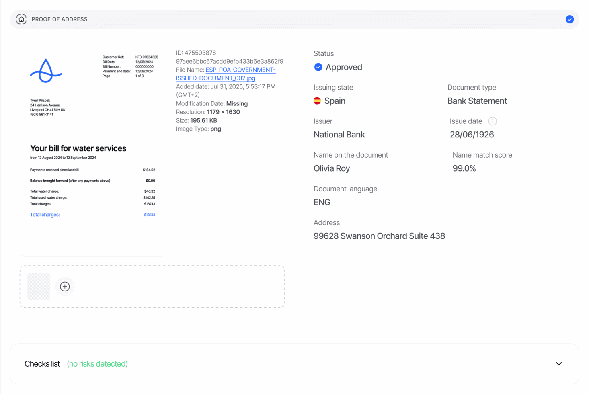Click the info icon next to Issue date
The width and height of the screenshot is (589, 394).
point(492,121)
